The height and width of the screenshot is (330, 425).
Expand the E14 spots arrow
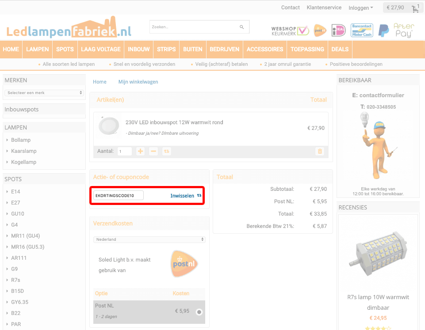(x=7, y=192)
